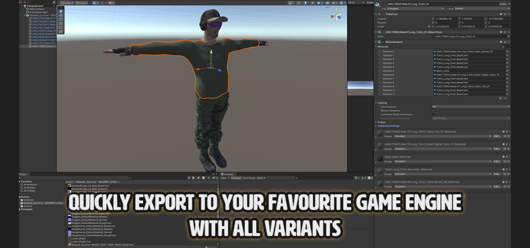
Task: Switch to the Game tab
Action: [352, 2]
